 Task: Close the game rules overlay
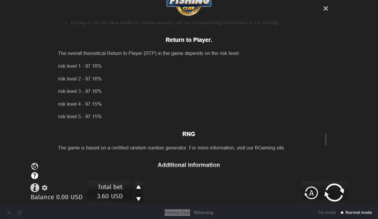pos(326,9)
